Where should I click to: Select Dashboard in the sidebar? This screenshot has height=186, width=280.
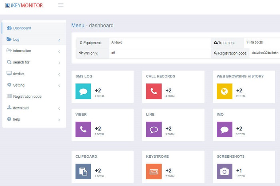pyautogui.click(x=22, y=28)
